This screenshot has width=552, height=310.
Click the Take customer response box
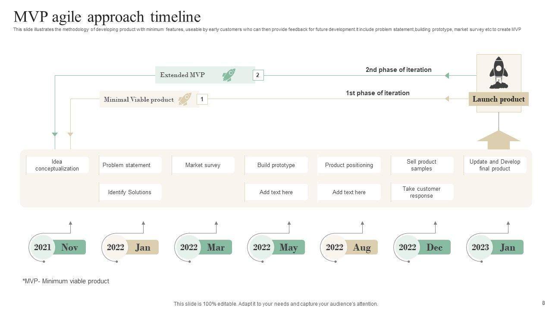pos(422,192)
